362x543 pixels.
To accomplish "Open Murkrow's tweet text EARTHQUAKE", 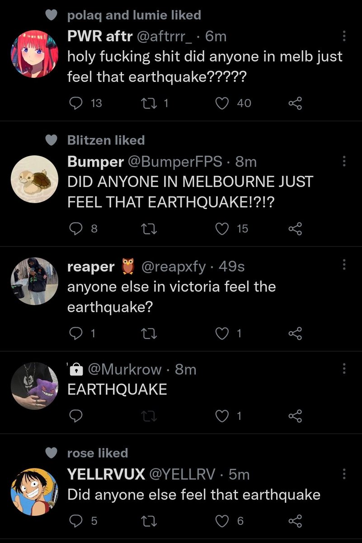I will tap(117, 389).
